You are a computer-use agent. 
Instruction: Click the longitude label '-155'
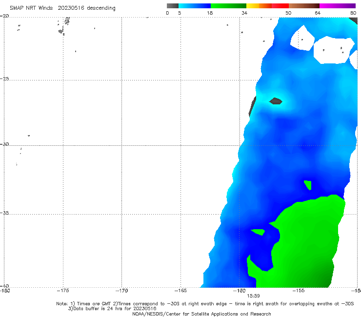tap(299, 291)
